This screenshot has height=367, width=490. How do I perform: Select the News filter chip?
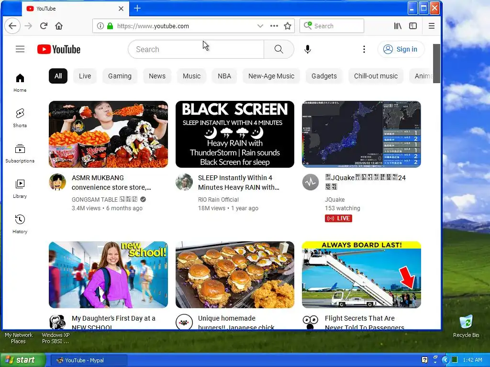pos(157,76)
